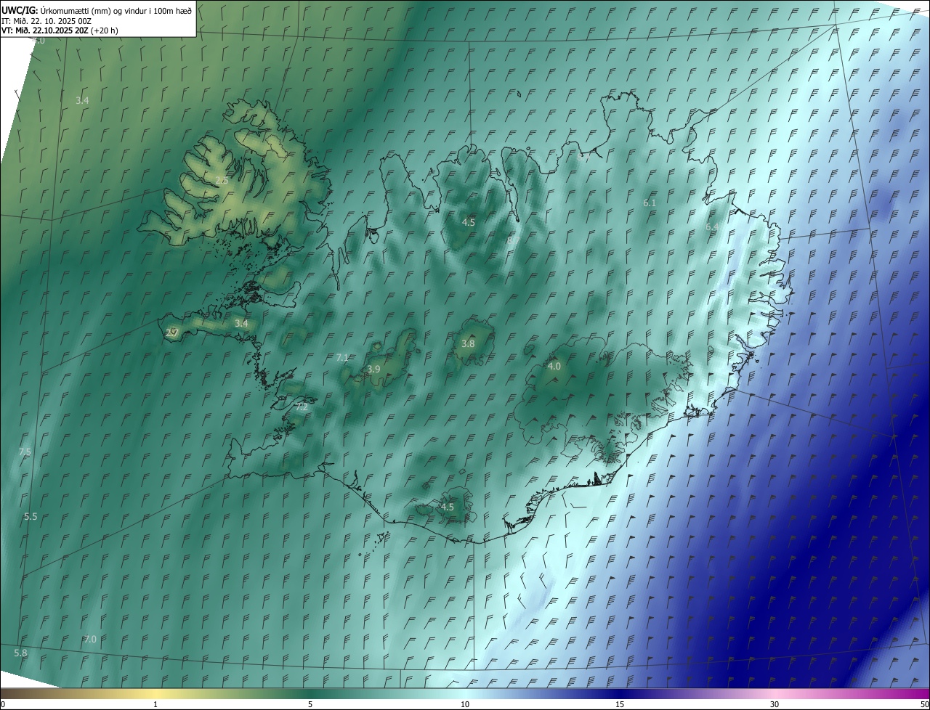Click the 5.8 value label on the map
Image resolution: width=930 pixels, height=710 pixels.
click(20, 653)
